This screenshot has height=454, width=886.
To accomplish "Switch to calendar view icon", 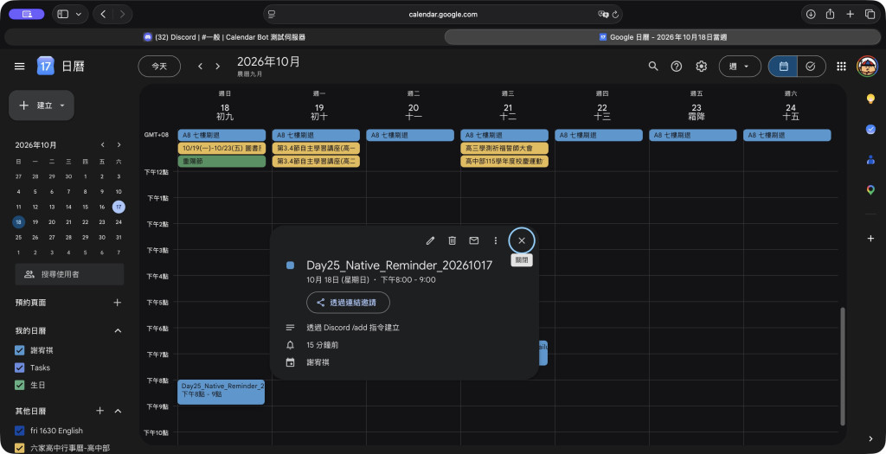I will tap(783, 66).
